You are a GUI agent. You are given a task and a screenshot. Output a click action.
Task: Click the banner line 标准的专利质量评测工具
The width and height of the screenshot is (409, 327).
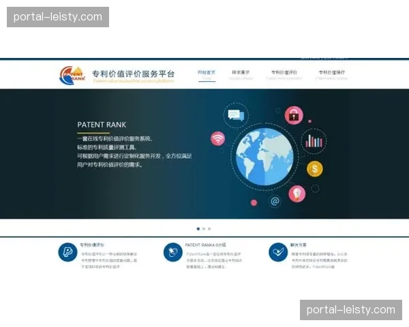[107, 147]
